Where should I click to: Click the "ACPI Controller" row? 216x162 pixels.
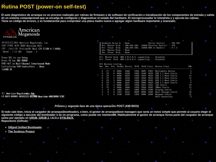click(173, 97)
